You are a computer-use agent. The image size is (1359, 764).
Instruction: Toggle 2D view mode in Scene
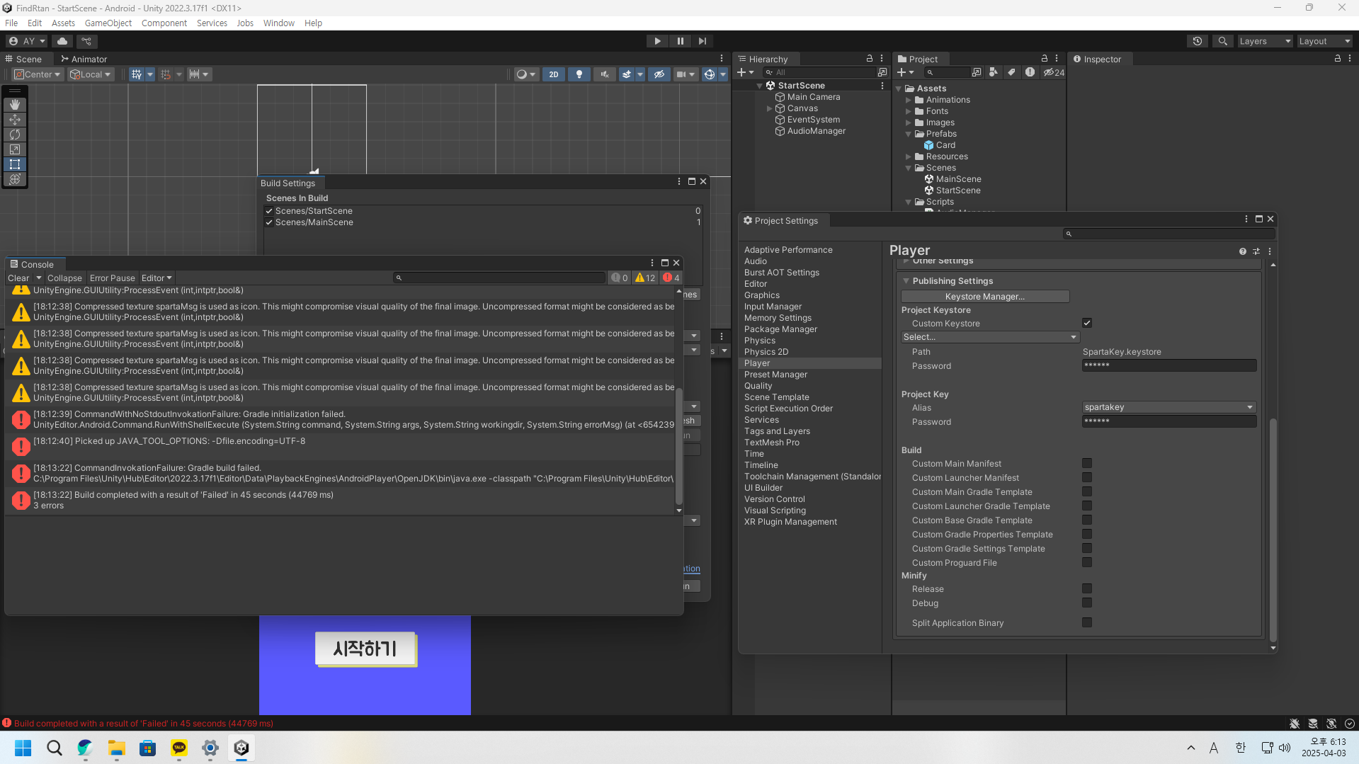point(554,74)
